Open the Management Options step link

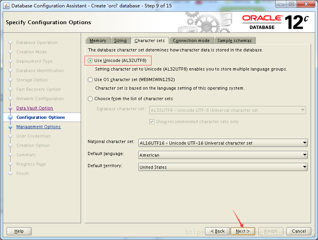click(x=39, y=127)
